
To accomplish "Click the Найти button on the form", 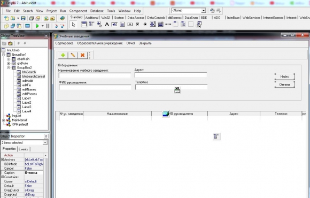I will pos(285,77).
